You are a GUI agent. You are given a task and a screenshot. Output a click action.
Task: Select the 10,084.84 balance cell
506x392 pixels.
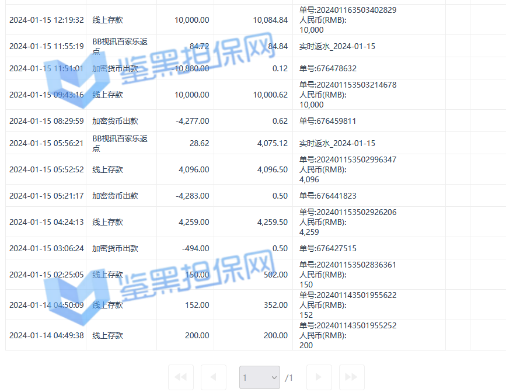pos(270,20)
